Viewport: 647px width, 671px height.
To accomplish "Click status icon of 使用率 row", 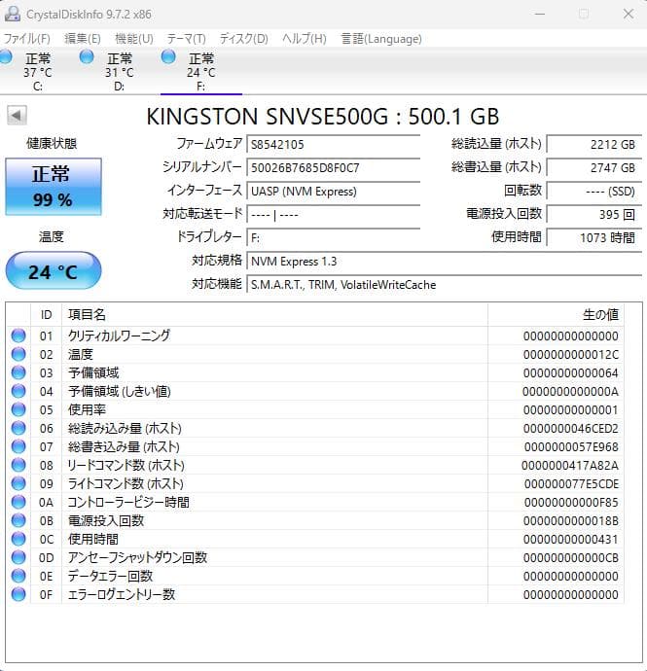I will [18, 409].
